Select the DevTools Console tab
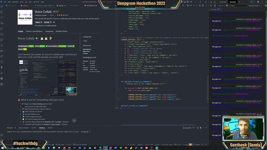This screenshot has height=150, width=267. point(233,2)
